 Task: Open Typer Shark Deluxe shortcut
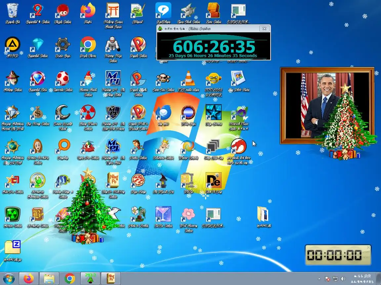click(189, 13)
